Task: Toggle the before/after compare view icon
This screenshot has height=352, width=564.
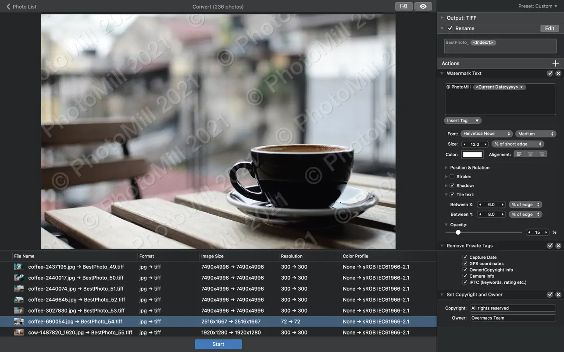Action: pos(403,7)
